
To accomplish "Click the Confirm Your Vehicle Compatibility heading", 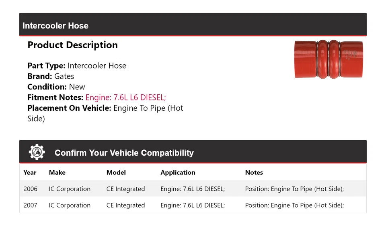I will pyautogui.click(x=124, y=153).
